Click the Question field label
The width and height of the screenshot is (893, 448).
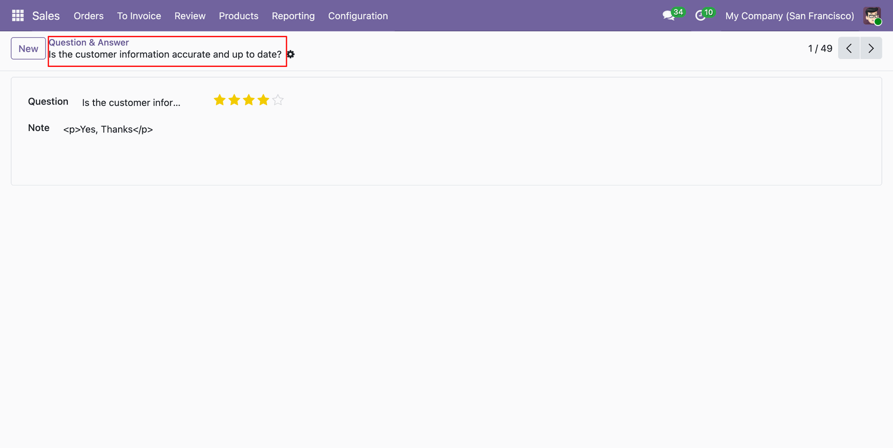click(48, 101)
